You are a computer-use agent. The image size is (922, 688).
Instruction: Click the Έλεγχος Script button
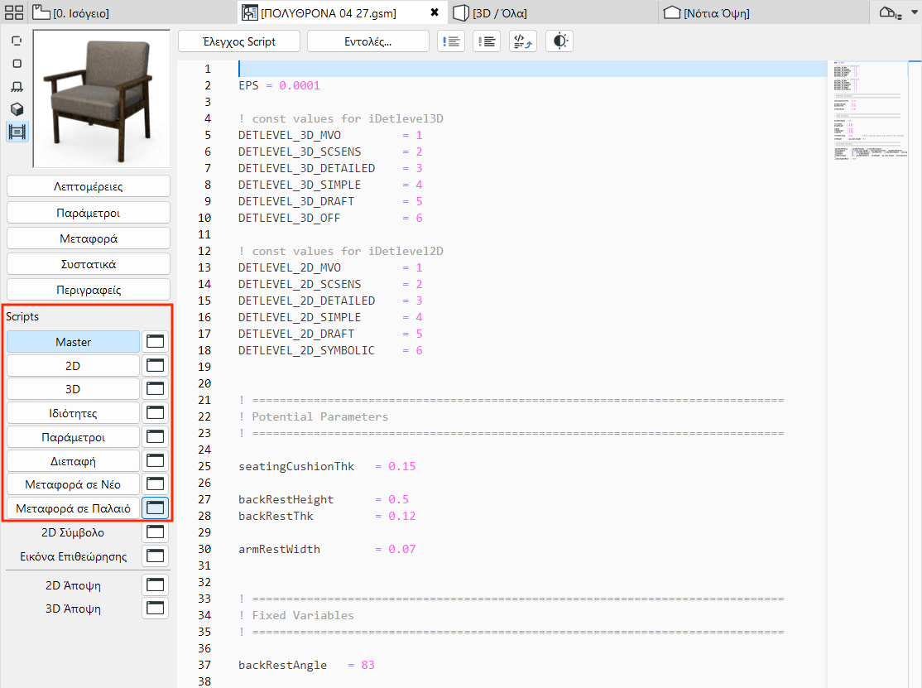(238, 41)
